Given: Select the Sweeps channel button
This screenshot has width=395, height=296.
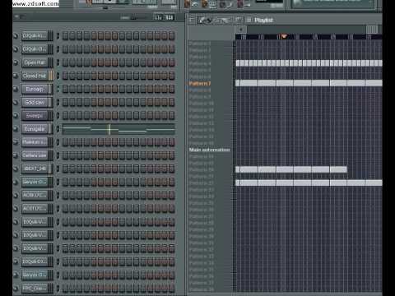Looking at the screenshot, I should pyautogui.click(x=35, y=116).
